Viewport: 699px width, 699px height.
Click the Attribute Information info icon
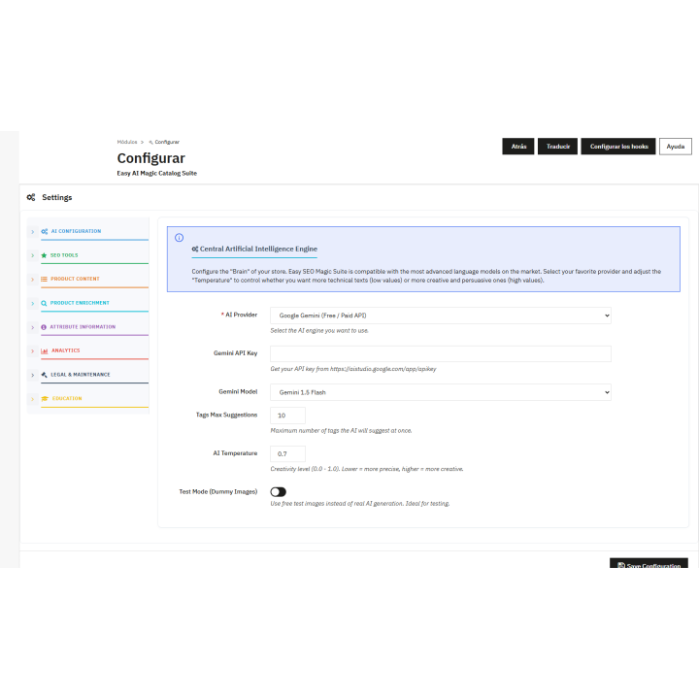(x=44, y=327)
